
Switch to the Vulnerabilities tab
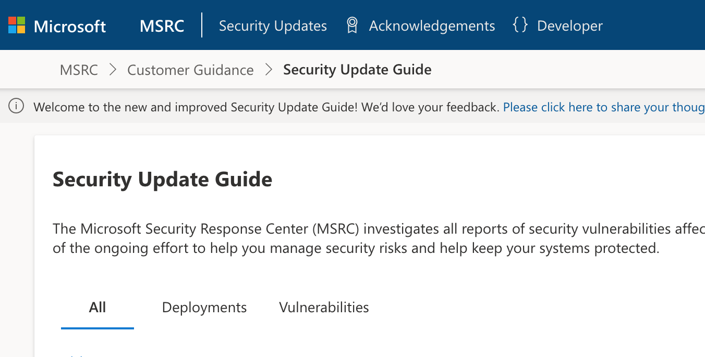(324, 308)
